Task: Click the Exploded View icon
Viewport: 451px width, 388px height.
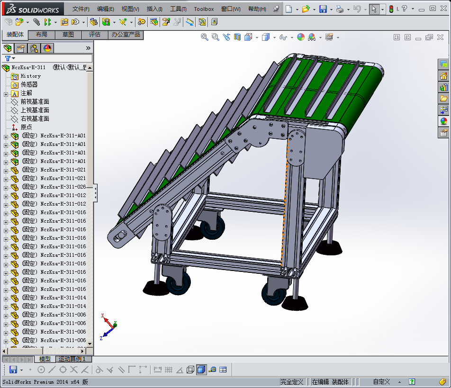Action: (x=166, y=22)
